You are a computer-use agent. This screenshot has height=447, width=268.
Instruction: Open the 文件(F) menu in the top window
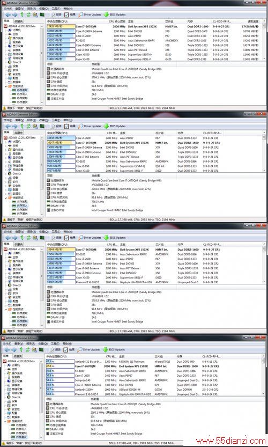click(7, 9)
